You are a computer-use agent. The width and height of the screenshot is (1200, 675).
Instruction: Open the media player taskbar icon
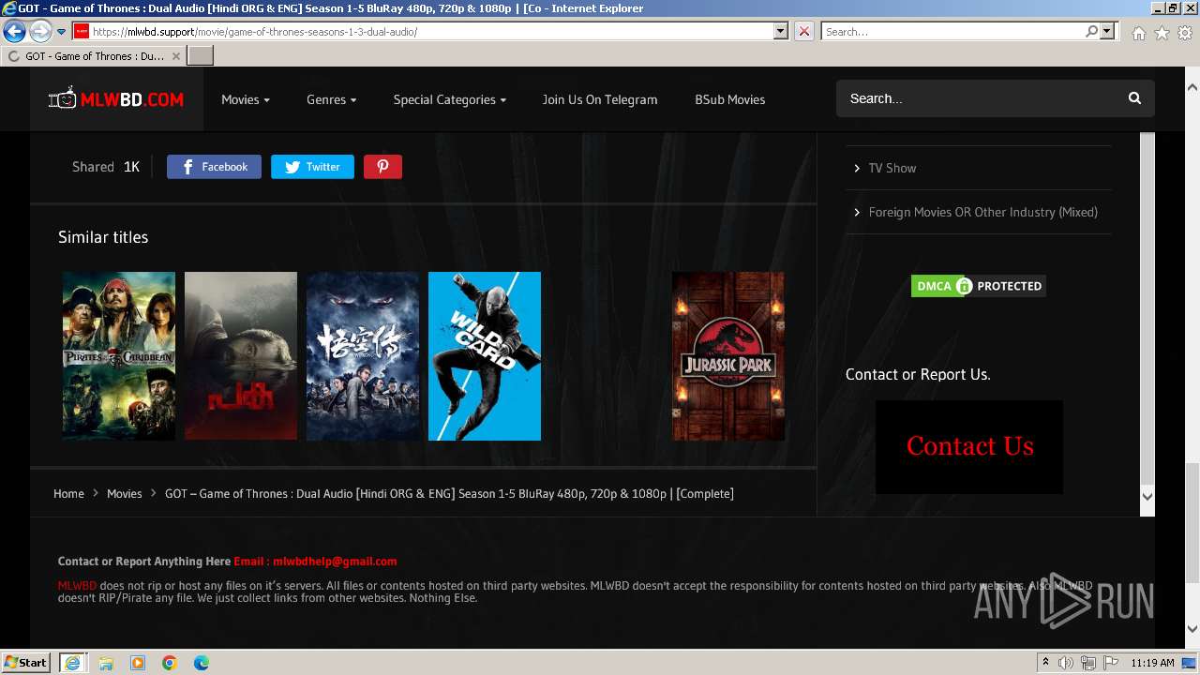(138, 663)
